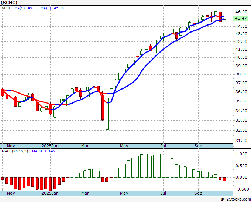Click Jul on the price chart date axis
The image size is (251, 202).
click(163, 146)
